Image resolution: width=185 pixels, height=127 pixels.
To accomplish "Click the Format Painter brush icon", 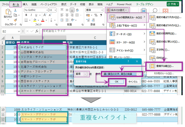I will pos(15,20).
